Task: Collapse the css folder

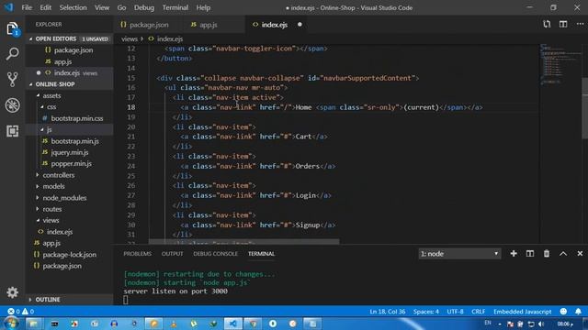Action: (x=51, y=107)
